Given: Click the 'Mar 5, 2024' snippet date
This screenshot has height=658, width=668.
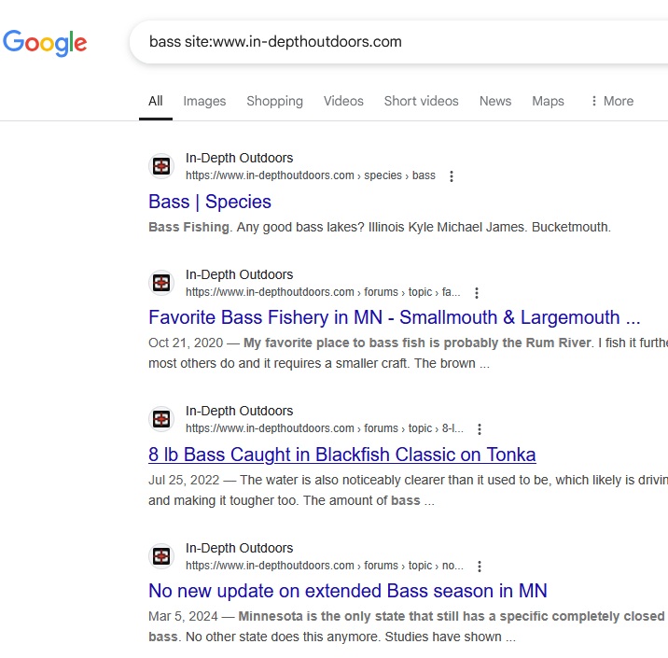Looking at the screenshot, I should click(183, 617).
